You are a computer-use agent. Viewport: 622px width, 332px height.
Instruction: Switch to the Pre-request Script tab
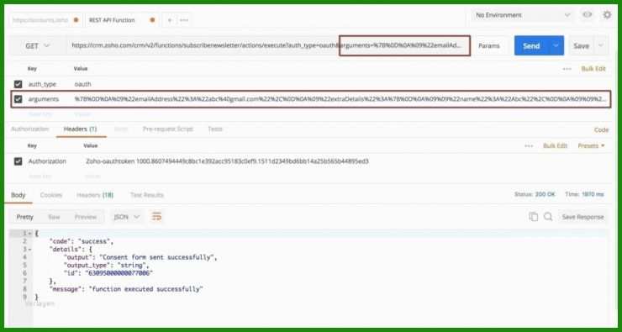[x=168, y=129]
